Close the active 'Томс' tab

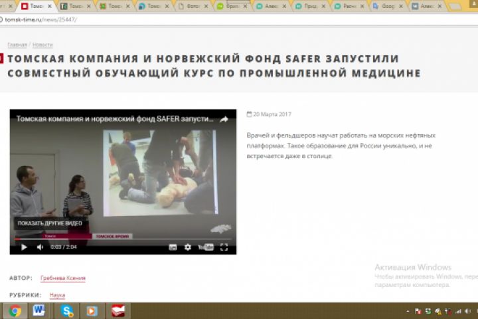[x=49, y=6]
